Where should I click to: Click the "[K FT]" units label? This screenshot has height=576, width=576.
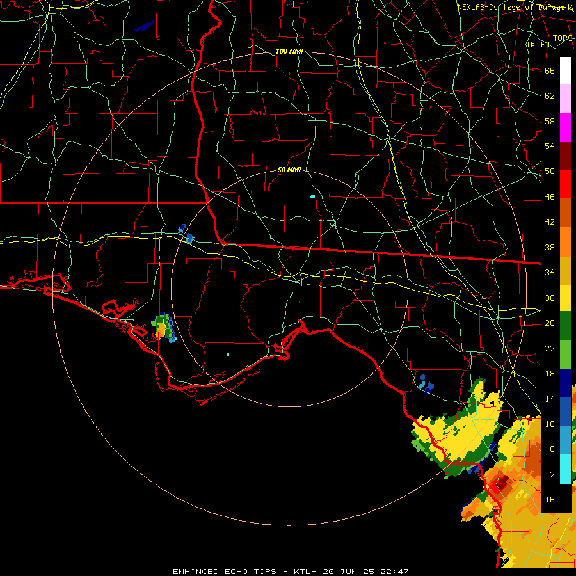[541, 45]
